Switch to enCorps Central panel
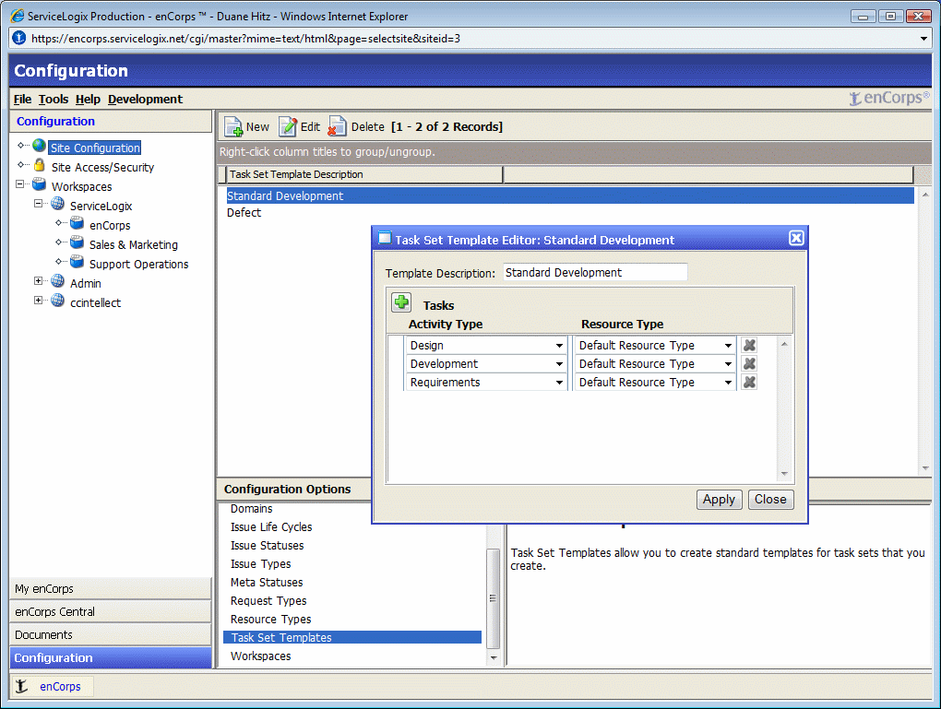Viewport: 941px width, 709px height. point(111,611)
